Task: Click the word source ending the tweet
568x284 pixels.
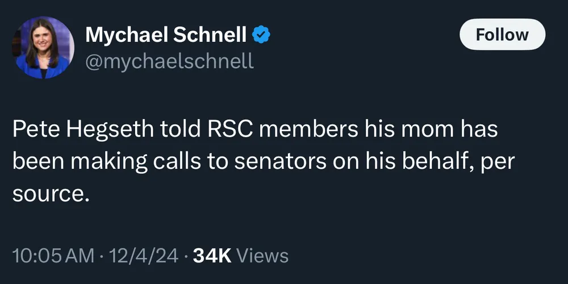Action: tap(50, 193)
